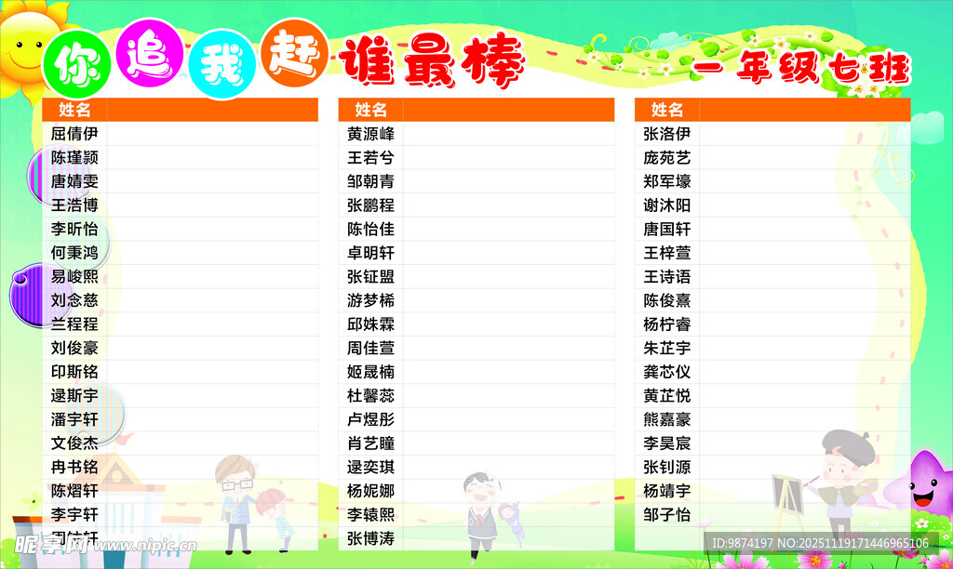This screenshot has width=953, height=569.
Task: Click the name 王若兮
Action: point(370,157)
